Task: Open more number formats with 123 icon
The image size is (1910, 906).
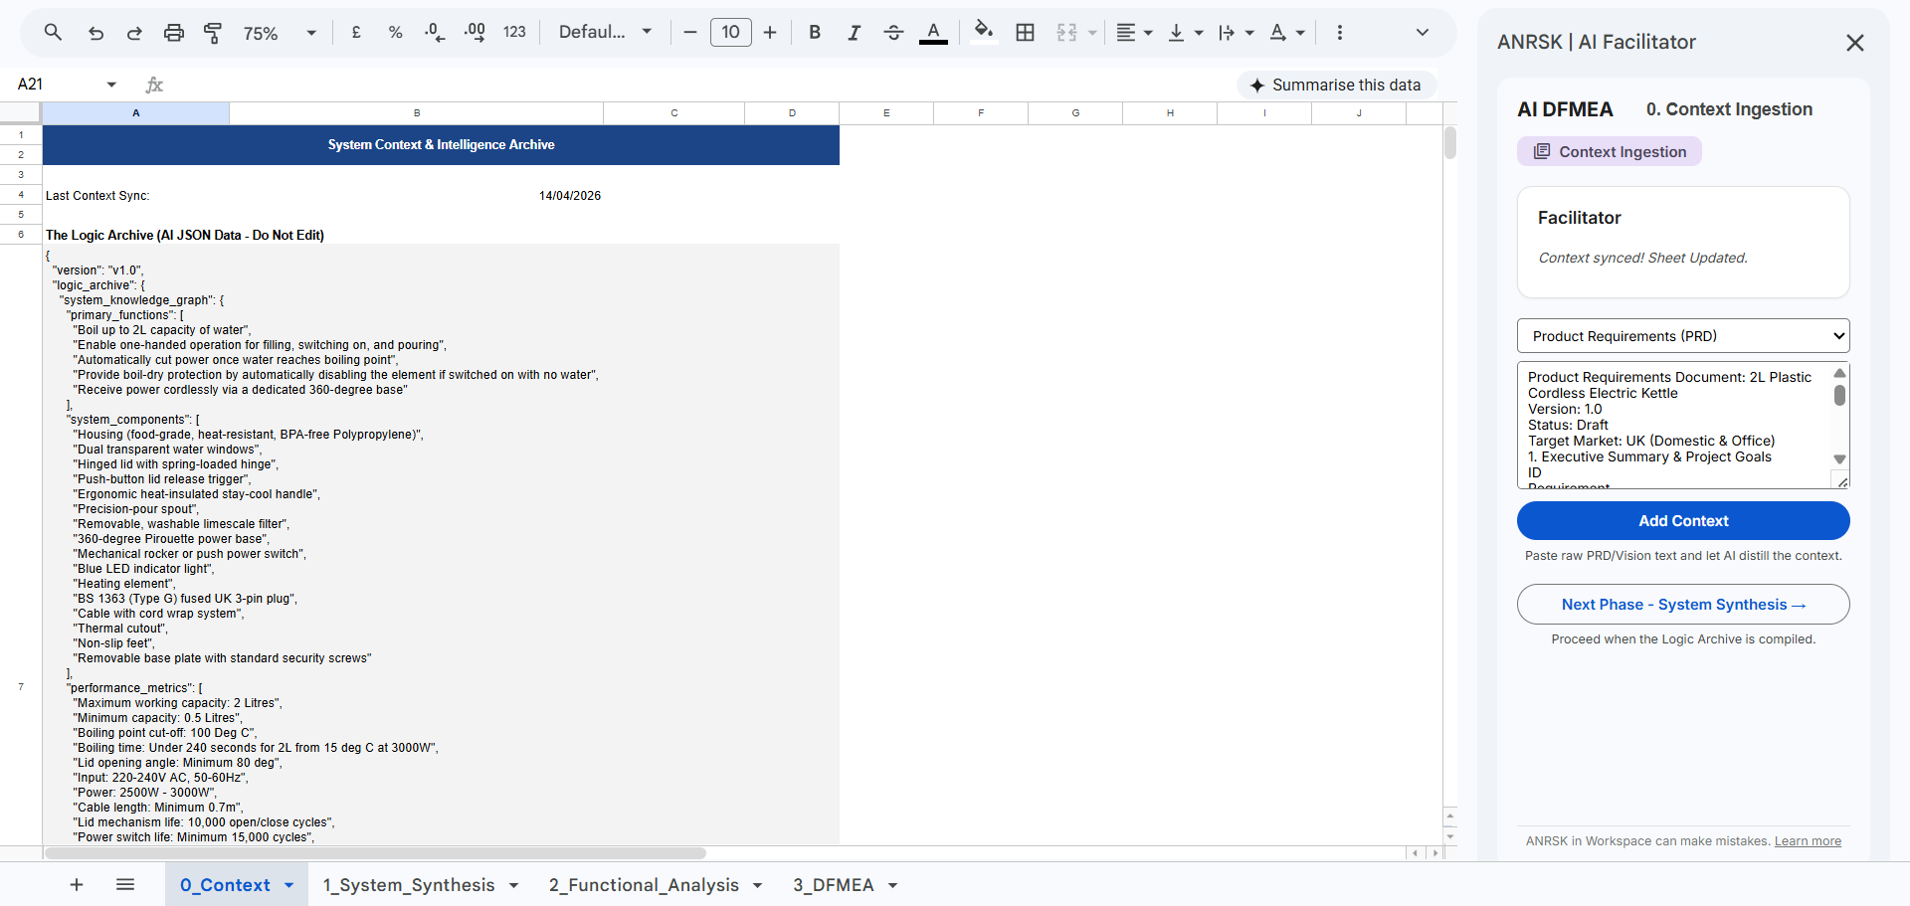Action: [x=514, y=32]
